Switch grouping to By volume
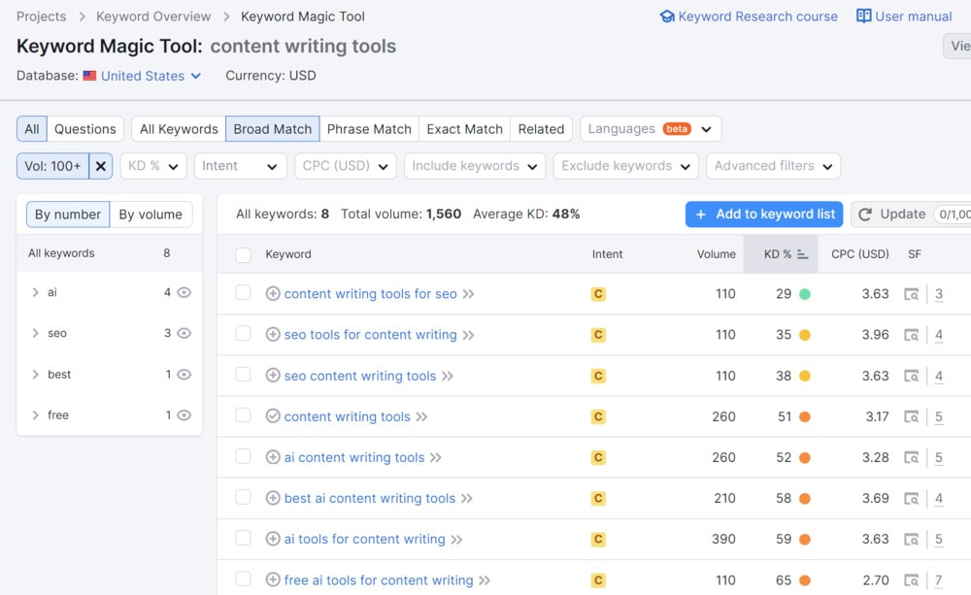Image resolution: width=971 pixels, height=595 pixels. pyautogui.click(x=151, y=215)
